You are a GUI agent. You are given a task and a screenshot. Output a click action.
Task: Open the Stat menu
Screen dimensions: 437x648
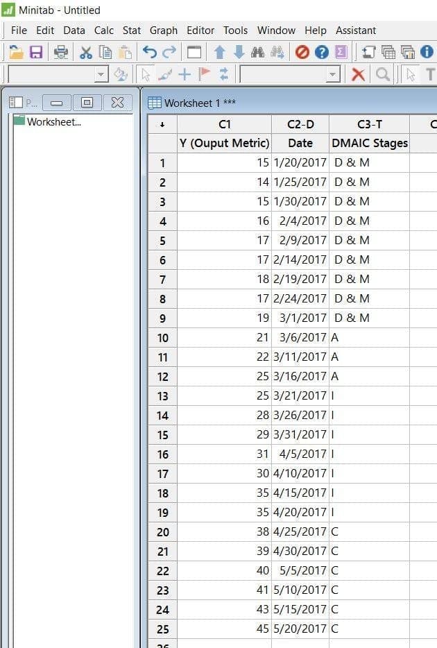(x=132, y=31)
